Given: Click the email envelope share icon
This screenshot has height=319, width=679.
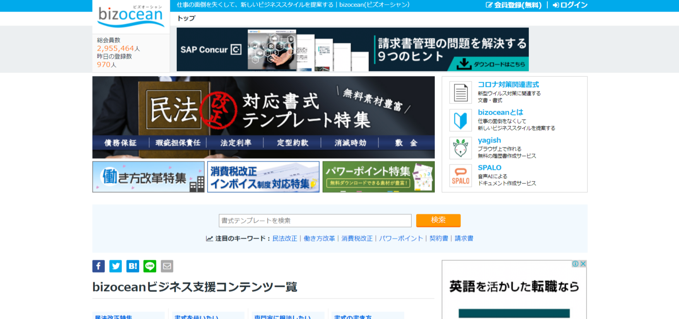Looking at the screenshot, I should click(x=167, y=266).
